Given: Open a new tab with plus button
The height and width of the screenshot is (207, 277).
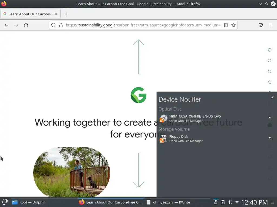Looking at the screenshot, I should click(x=66, y=14).
